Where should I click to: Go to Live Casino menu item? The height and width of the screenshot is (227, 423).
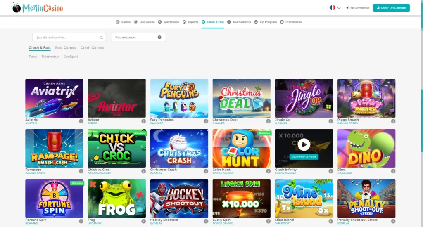pos(144,22)
